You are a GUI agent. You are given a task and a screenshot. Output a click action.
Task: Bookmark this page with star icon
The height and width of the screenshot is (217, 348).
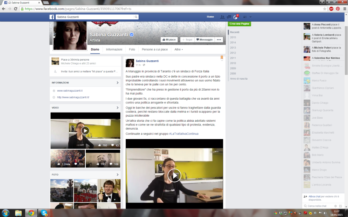(x=325, y=9)
